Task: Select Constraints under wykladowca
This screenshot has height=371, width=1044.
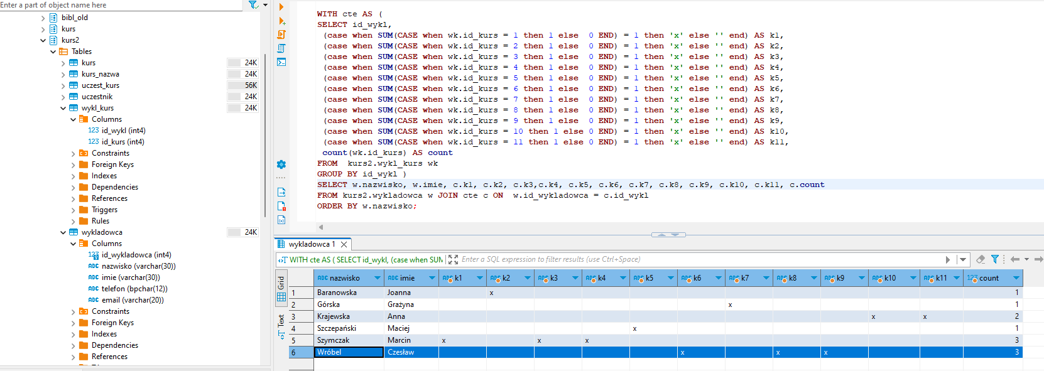Action: point(111,311)
